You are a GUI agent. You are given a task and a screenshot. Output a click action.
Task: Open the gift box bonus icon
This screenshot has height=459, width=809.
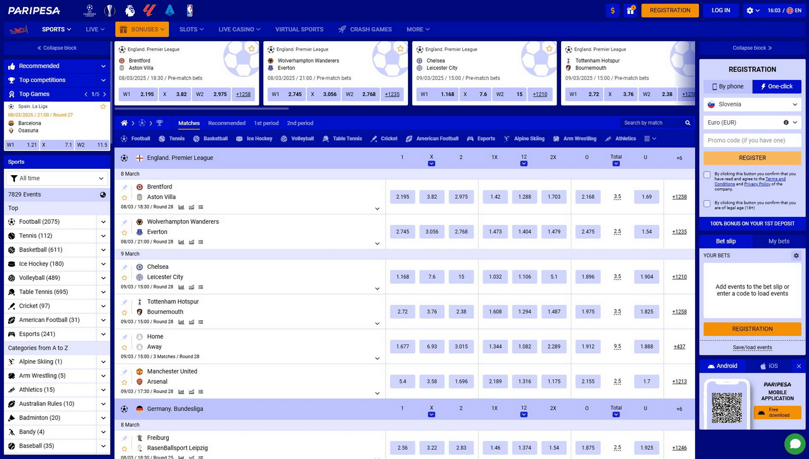[631, 10]
